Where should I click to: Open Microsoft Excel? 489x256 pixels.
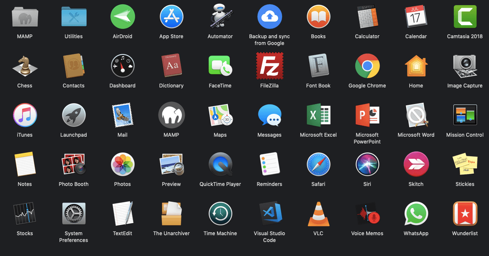(x=318, y=115)
